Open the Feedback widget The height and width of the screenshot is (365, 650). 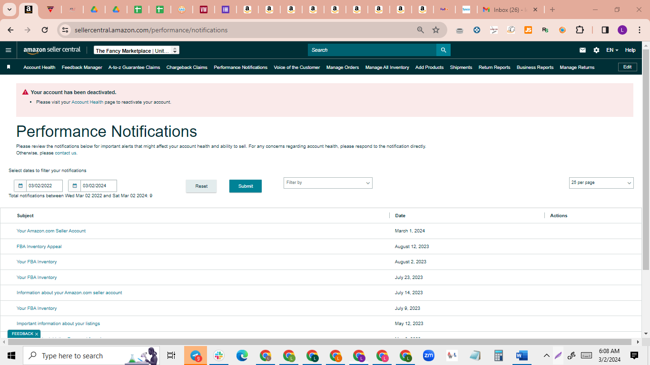[x=22, y=334]
